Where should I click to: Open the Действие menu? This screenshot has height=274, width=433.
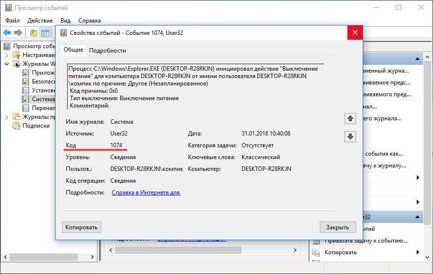[x=40, y=21]
